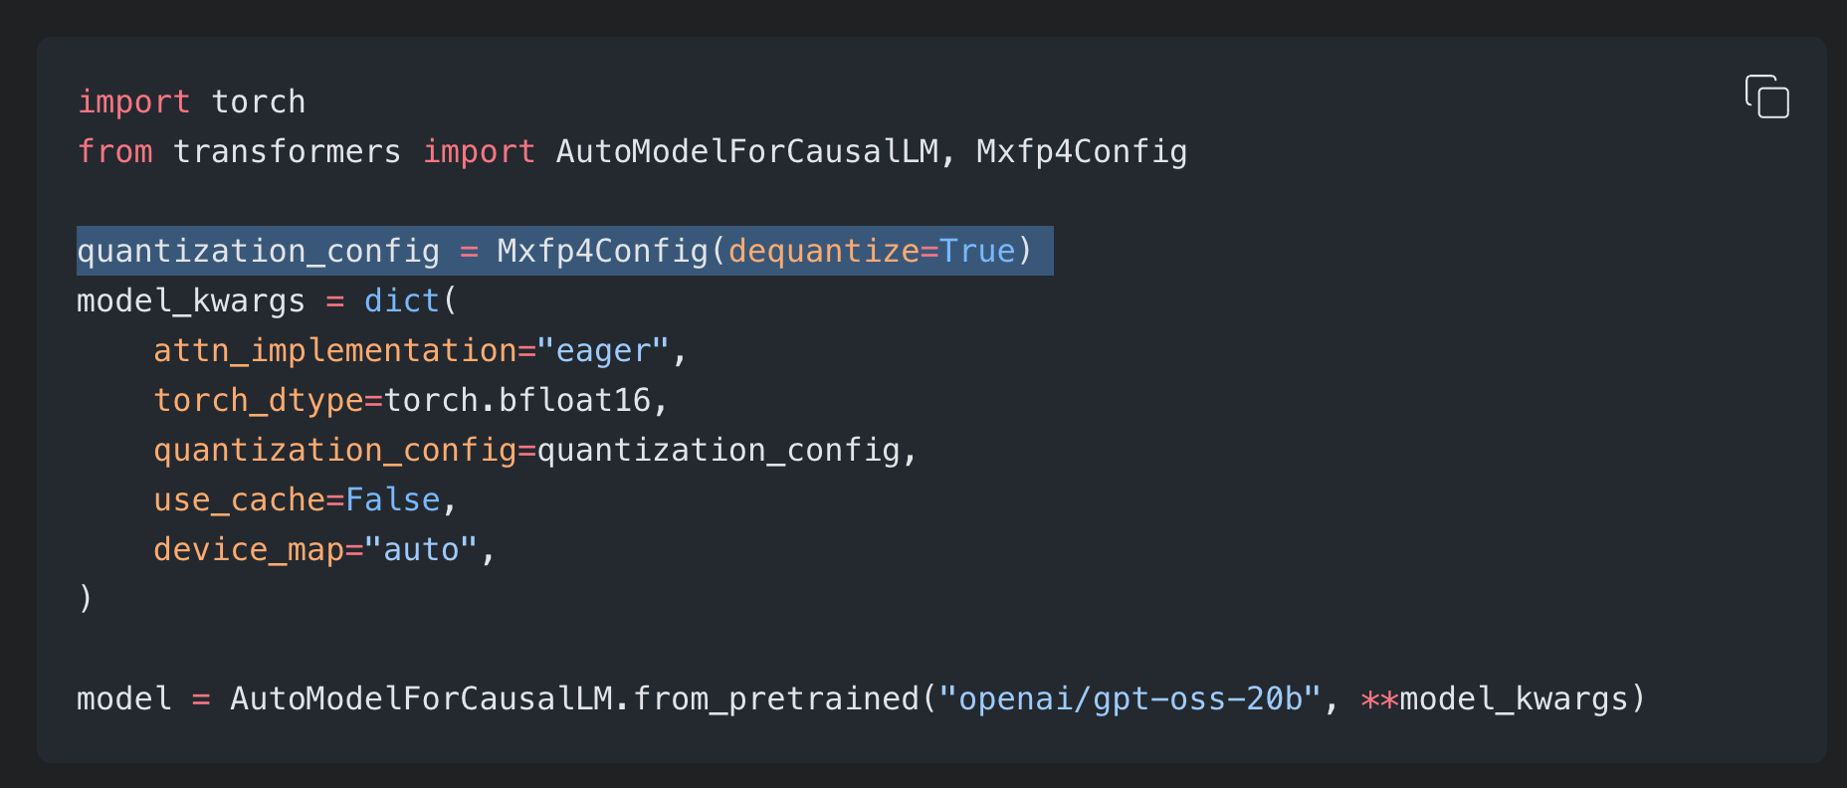This screenshot has height=788, width=1847.
Task: Click the model_kwargs variable assignment
Action: 191,300
